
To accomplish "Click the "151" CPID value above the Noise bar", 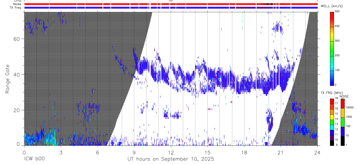I will coord(171,1).
